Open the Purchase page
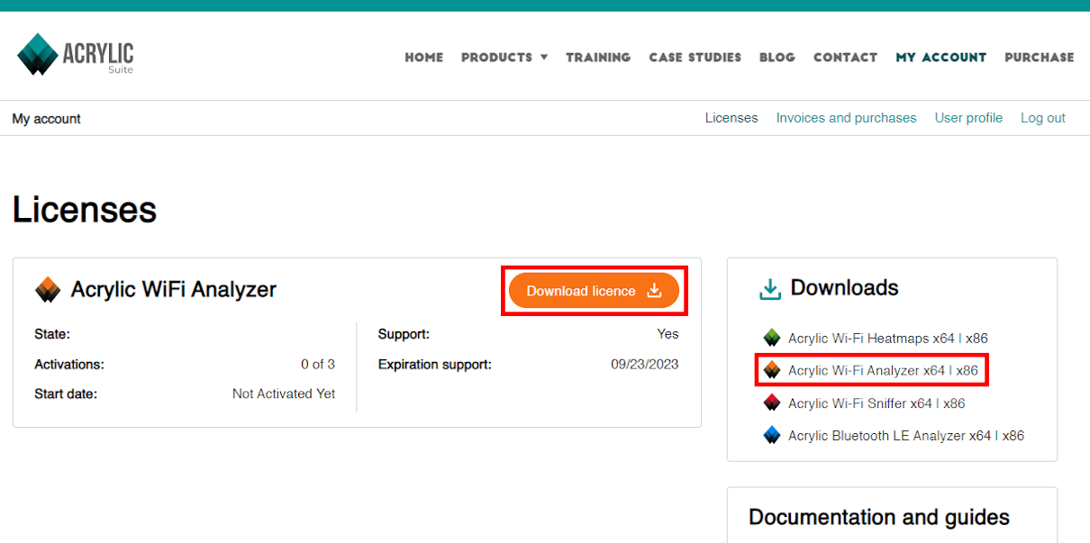This screenshot has width=1090, height=543. [x=1040, y=57]
